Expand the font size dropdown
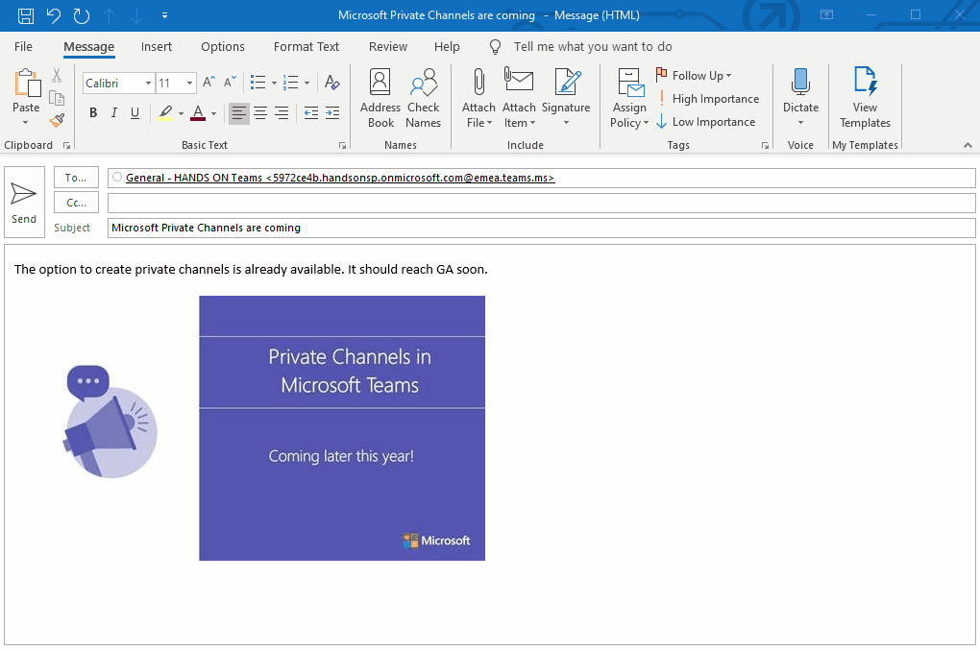Viewport: 980px width, 651px height. 190,84
